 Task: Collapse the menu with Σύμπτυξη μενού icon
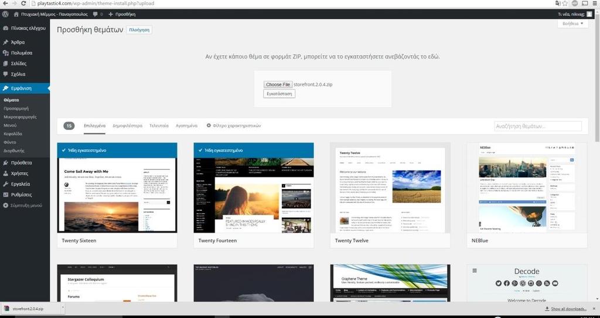click(x=5, y=206)
